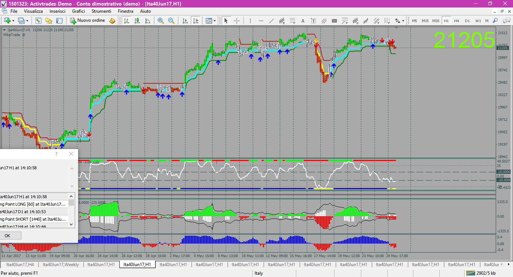513x277 pixels.
Task: Click the Nuovo ordine button
Action: tap(88, 21)
